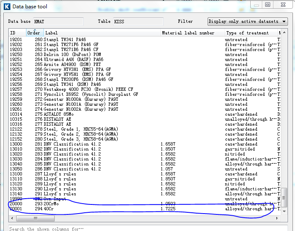Sort by the Order column header
This screenshot has height=231, width=295.
(x=35, y=33)
